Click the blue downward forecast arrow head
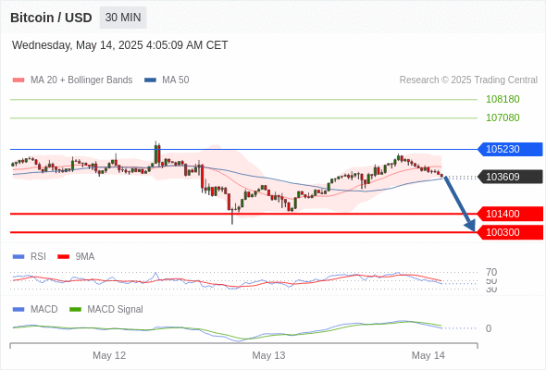Screen dimensions: 546x370 click(x=470, y=226)
